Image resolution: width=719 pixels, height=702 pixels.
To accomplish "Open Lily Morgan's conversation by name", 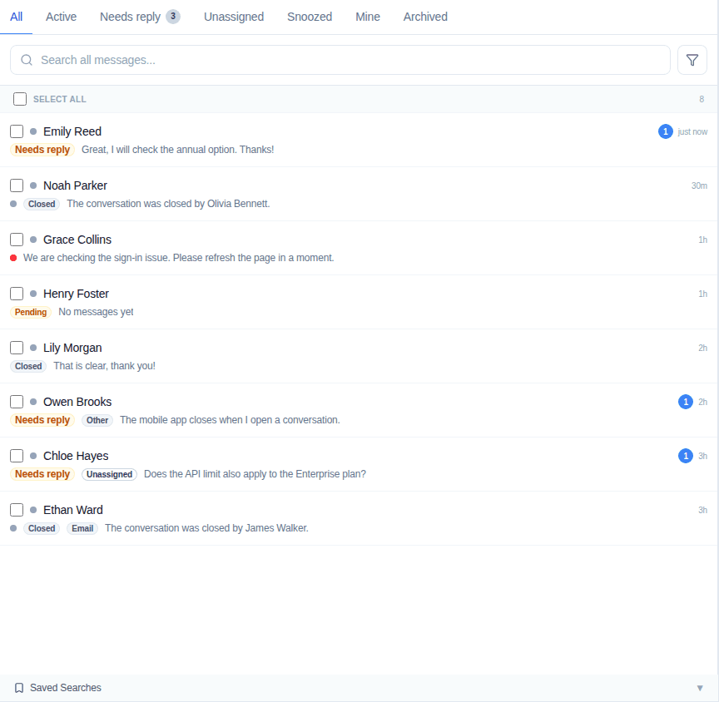I will pyautogui.click(x=72, y=348).
